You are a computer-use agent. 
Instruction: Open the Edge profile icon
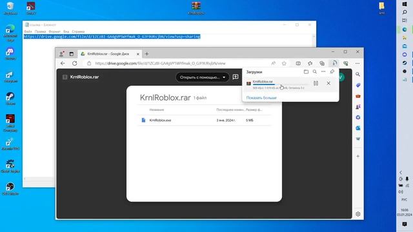[61, 54]
